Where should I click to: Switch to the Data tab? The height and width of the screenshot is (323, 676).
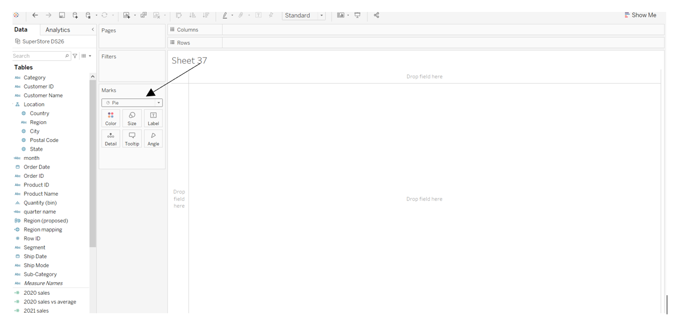(x=21, y=30)
